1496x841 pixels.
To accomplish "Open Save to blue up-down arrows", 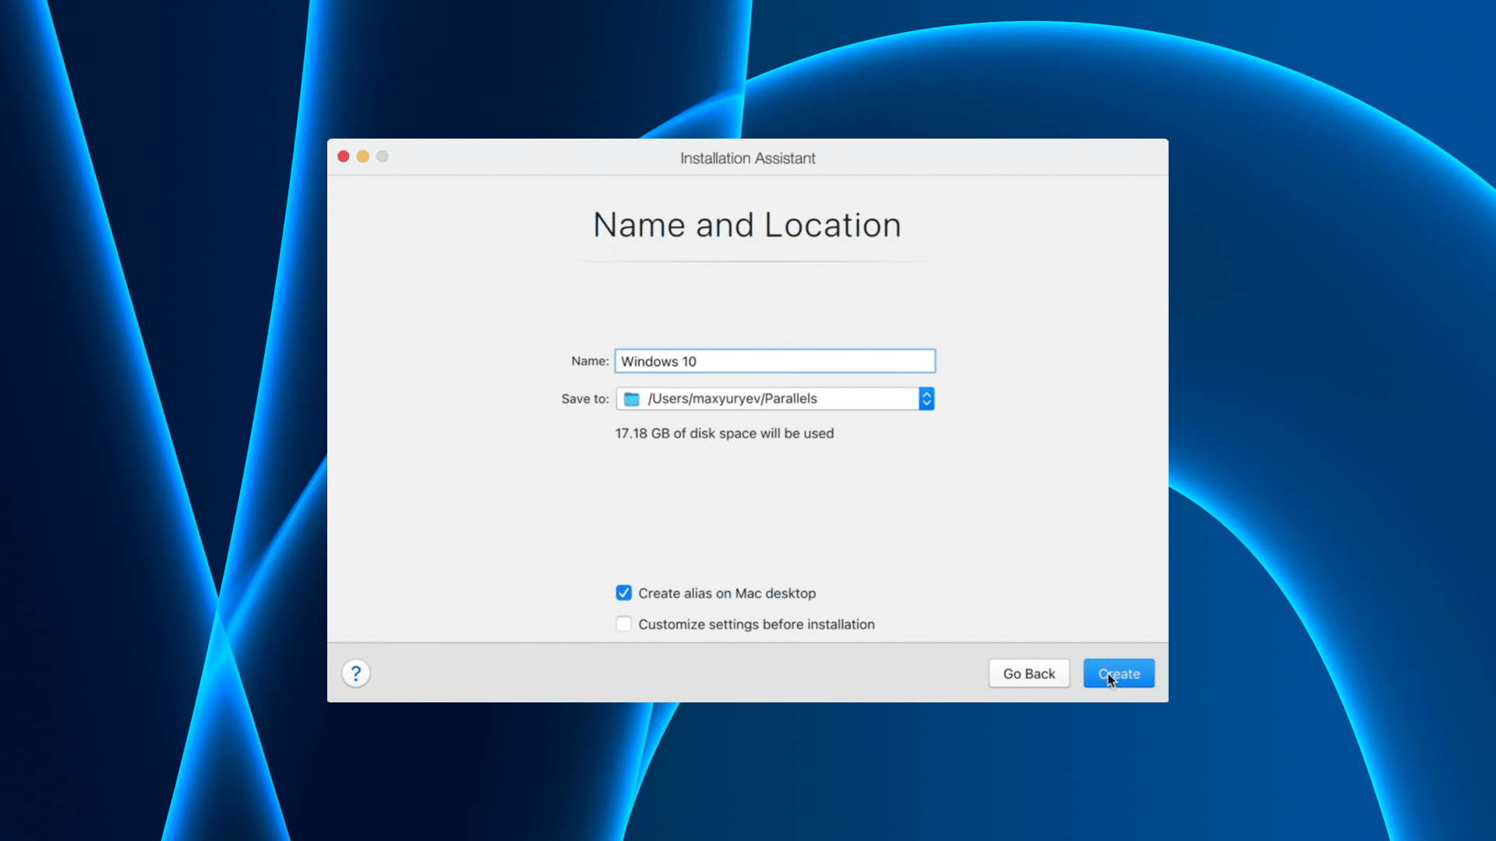I will point(926,399).
